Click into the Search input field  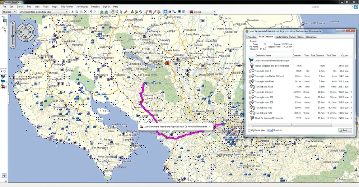331,7
